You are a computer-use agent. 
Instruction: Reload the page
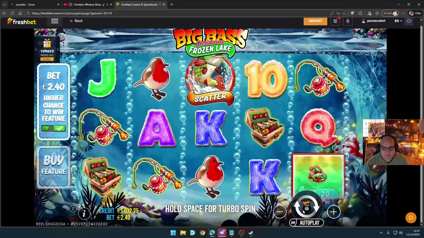click(x=12, y=13)
